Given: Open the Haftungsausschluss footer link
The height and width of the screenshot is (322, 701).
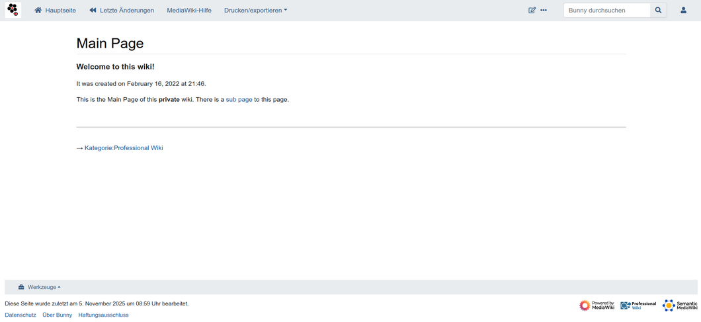Looking at the screenshot, I should point(103,315).
